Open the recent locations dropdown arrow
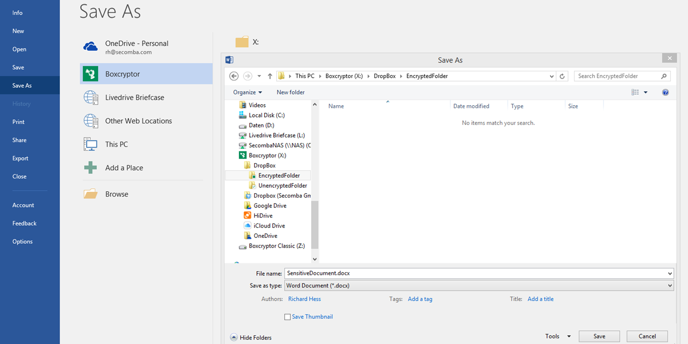Viewport: 688px width, 344px height. click(x=259, y=76)
